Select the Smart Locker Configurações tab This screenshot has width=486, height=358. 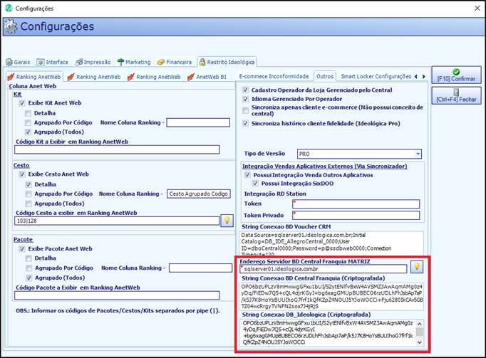376,76
